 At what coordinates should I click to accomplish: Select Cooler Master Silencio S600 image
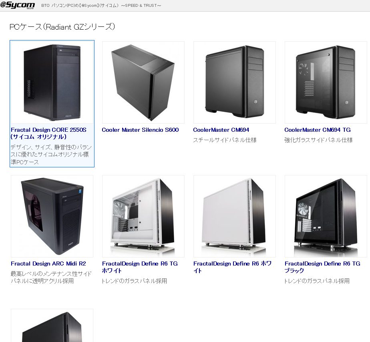143,82
